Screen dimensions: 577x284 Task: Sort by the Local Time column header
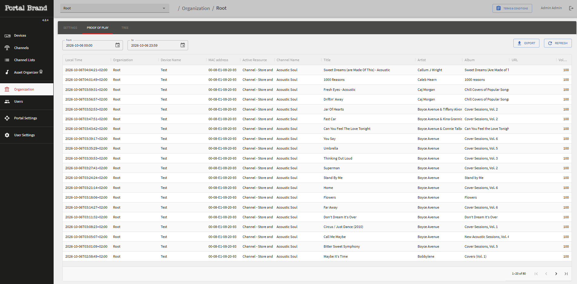pyautogui.click(x=74, y=60)
